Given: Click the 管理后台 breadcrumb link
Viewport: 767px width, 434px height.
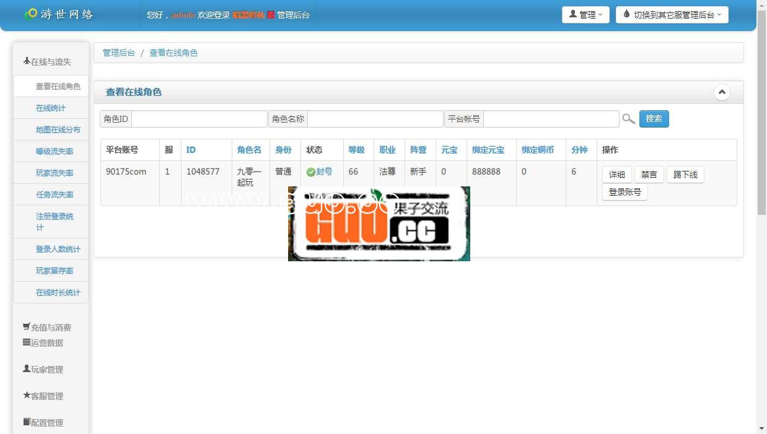Looking at the screenshot, I should 119,53.
